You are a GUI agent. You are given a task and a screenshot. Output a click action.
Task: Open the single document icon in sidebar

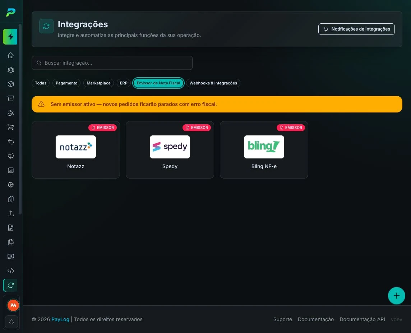click(x=11, y=228)
